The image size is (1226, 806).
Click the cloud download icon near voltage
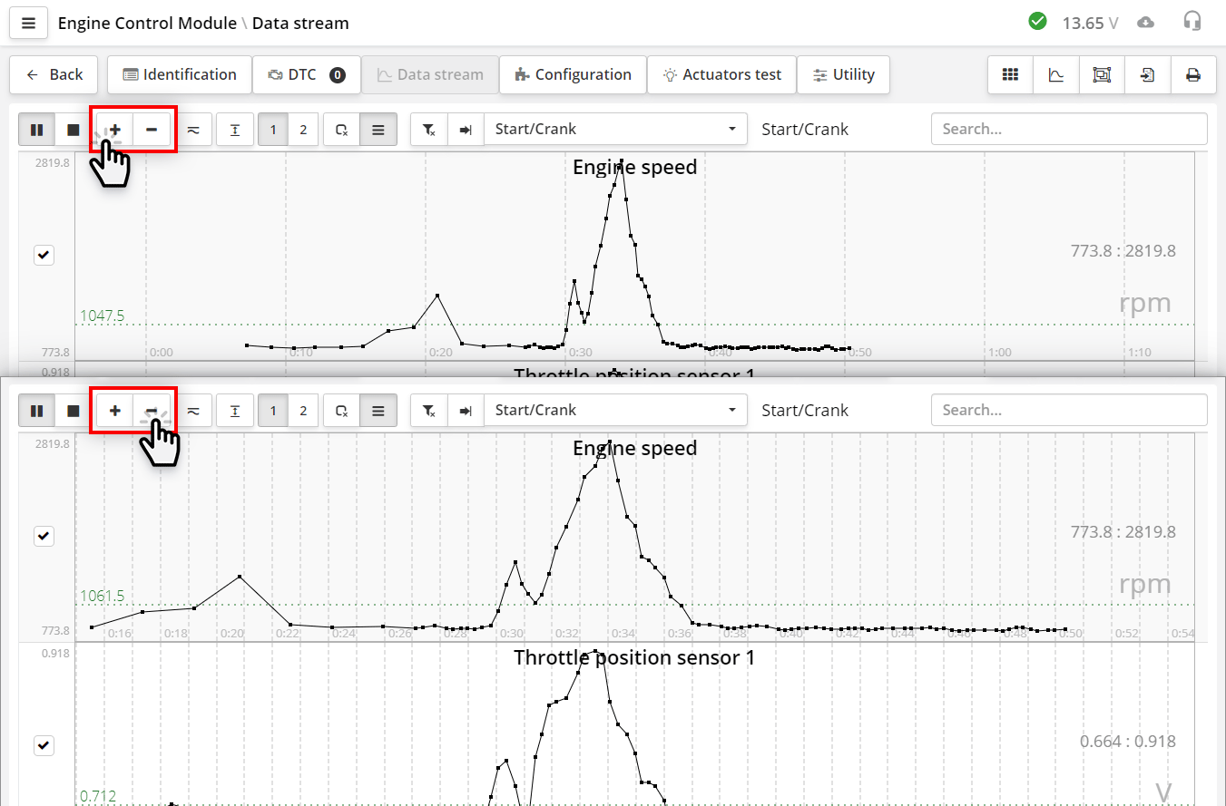tap(1146, 23)
